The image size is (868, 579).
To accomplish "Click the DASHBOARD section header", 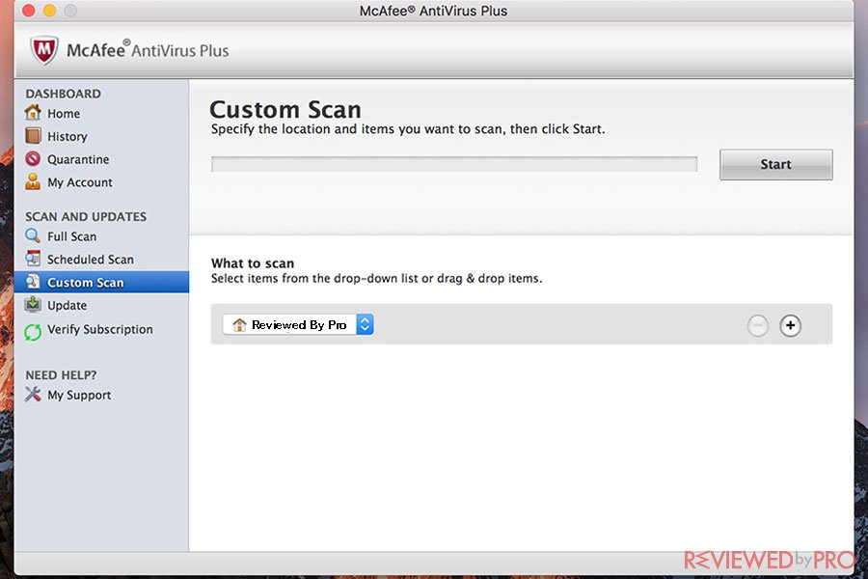I will point(63,94).
